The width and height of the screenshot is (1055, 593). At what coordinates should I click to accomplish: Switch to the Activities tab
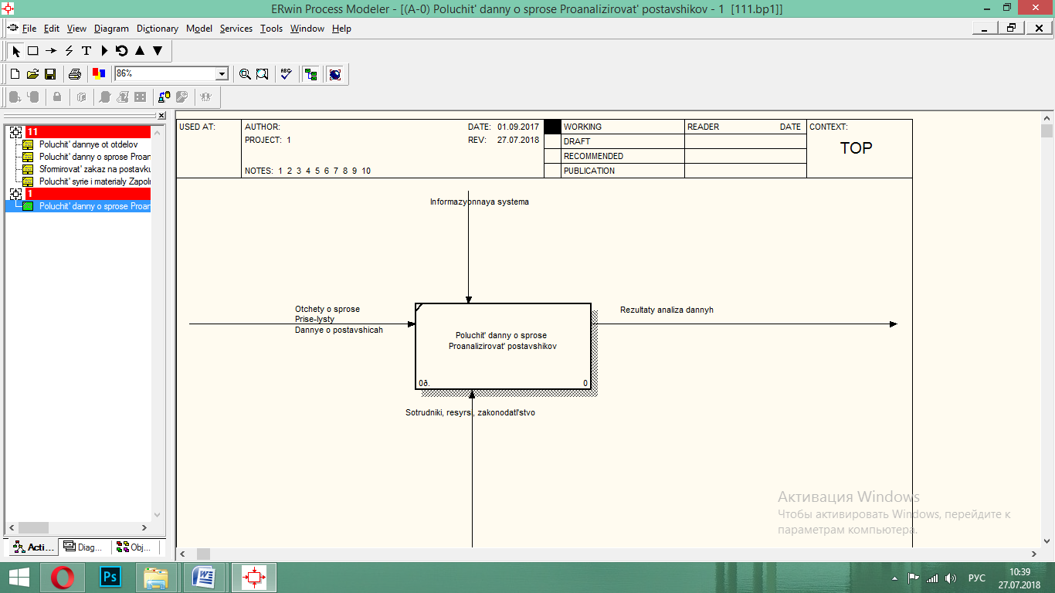point(33,547)
